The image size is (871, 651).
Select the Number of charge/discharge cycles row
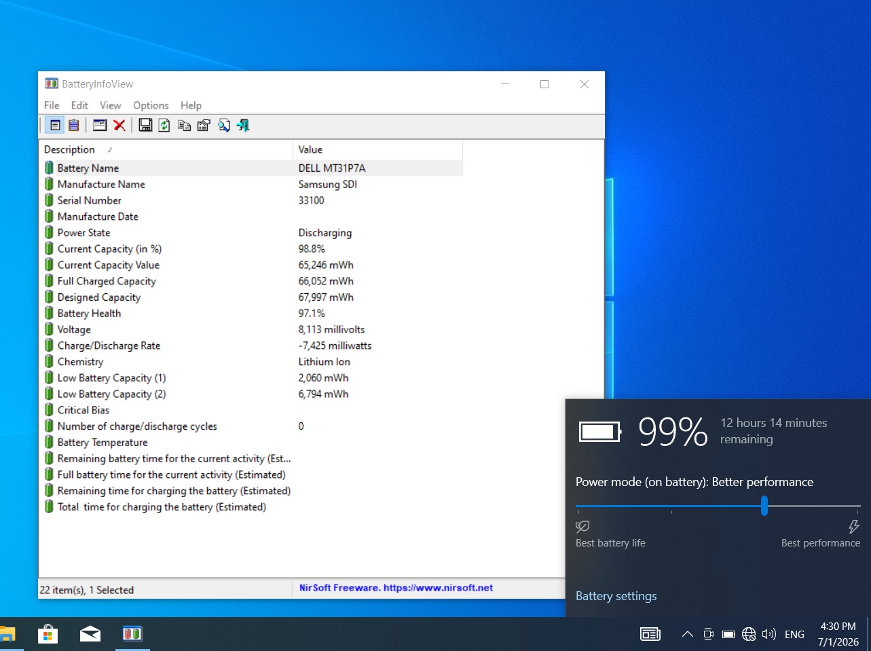coord(251,426)
